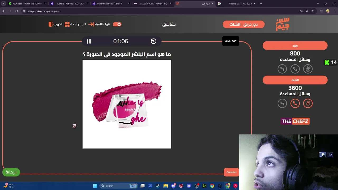Open Windows Start menu
The height and width of the screenshot is (190, 338).
(x=95, y=186)
